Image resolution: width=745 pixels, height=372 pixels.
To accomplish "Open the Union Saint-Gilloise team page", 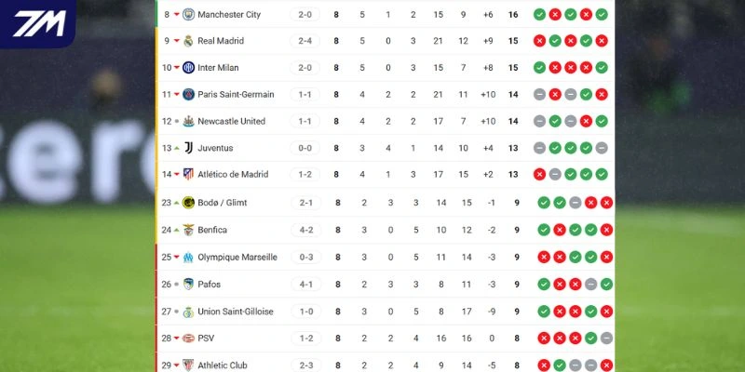I will (x=234, y=312).
